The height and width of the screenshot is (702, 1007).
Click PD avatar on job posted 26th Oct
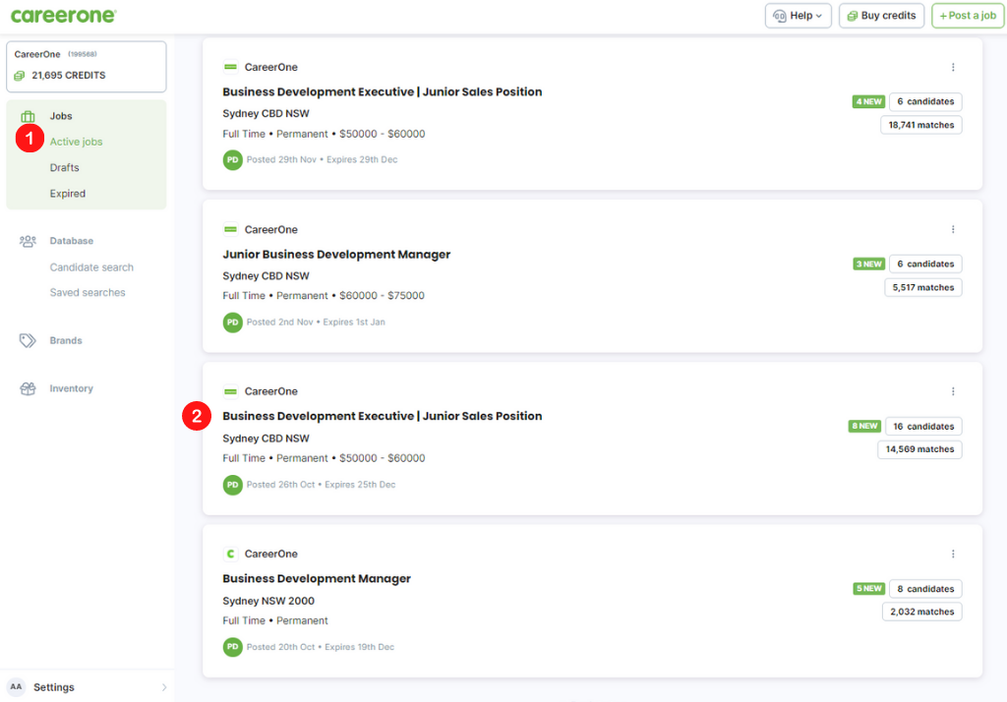coord(232,485)
